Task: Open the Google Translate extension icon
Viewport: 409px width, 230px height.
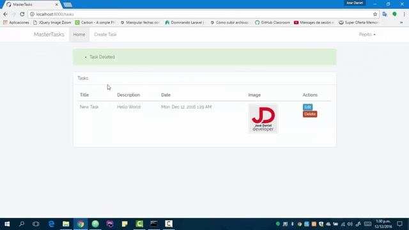Action: [385, 14]
